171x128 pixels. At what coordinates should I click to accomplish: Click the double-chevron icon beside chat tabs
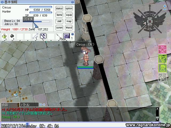41,105
